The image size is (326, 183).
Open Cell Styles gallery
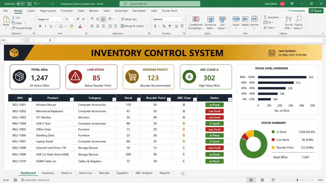[x=222, y=23]
